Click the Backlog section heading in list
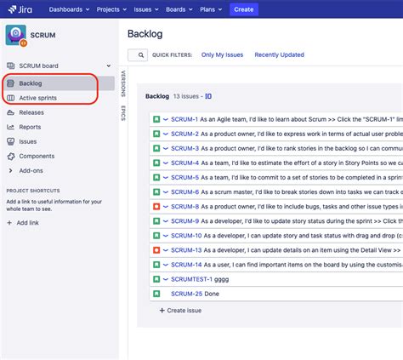Screen dimensions: 403x360 click(157, 96)
